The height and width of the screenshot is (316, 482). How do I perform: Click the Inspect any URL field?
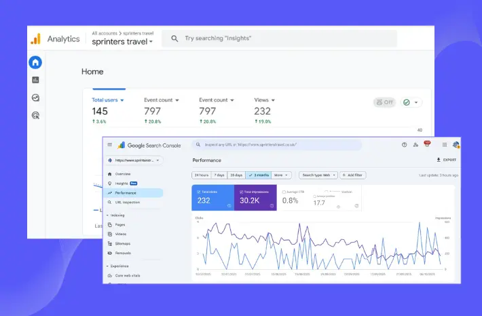tap(277, 145)
